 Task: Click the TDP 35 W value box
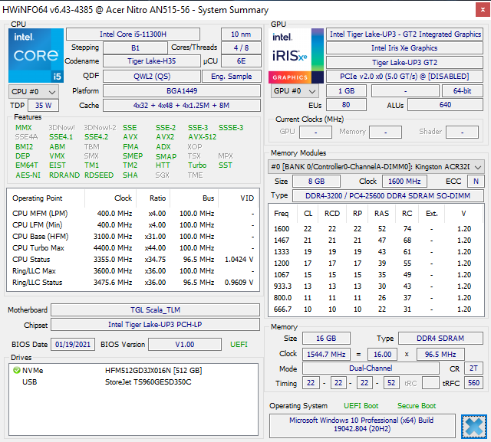pyautogui.click(x=44, y=106)
